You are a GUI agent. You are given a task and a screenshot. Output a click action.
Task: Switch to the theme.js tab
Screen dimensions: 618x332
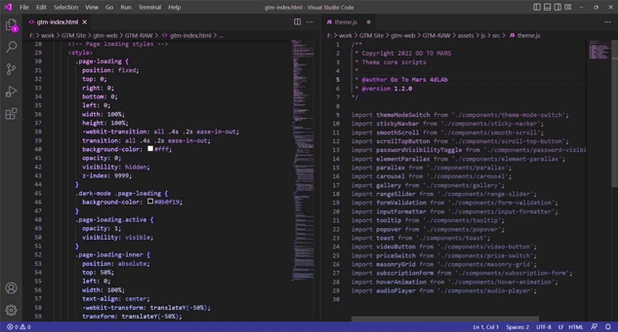[346, 22]
